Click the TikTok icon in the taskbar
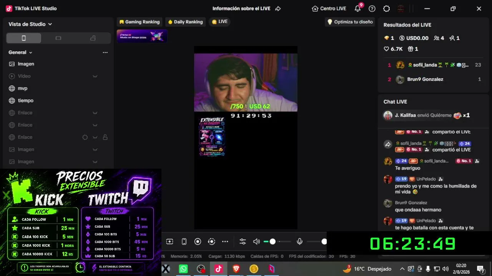This screenshot has height=276, width=492. tap(218, 269)
